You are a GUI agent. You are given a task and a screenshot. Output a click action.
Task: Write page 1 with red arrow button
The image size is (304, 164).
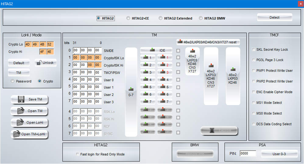(x=164, y=57)
